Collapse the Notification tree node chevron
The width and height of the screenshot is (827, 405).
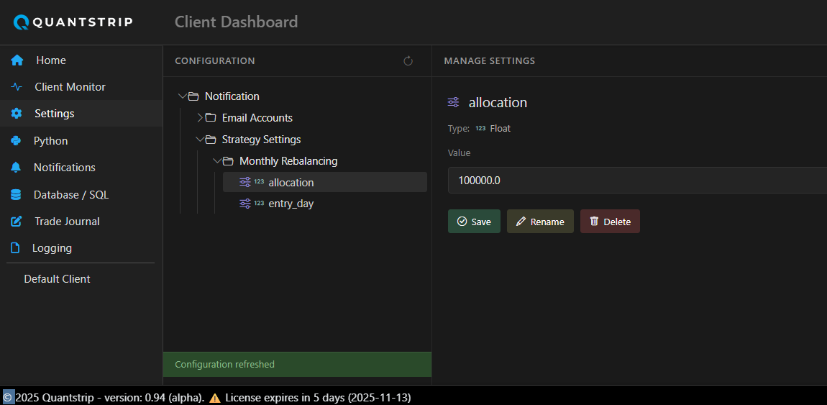[x=183, y=96]
